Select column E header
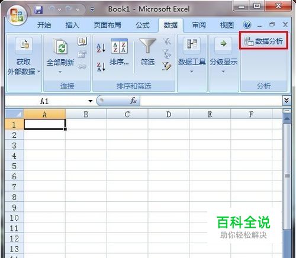 click(x=210, y=114)
